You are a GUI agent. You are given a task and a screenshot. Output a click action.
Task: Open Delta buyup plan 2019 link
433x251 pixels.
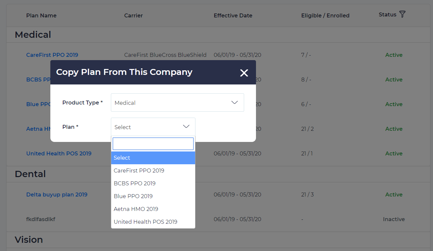tap(57, 194)
